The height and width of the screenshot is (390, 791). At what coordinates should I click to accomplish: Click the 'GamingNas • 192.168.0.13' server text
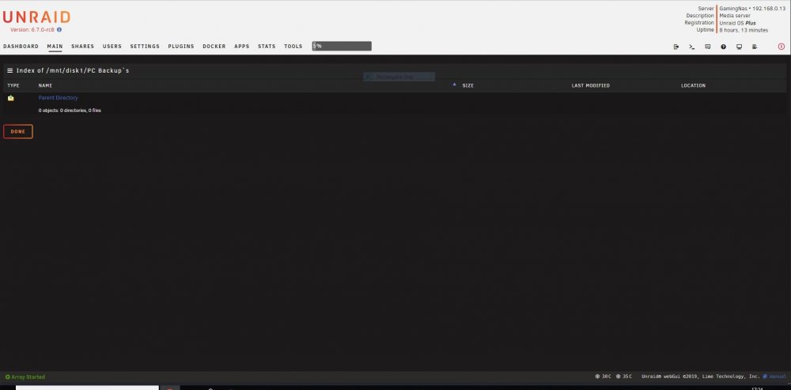point(753,9)
